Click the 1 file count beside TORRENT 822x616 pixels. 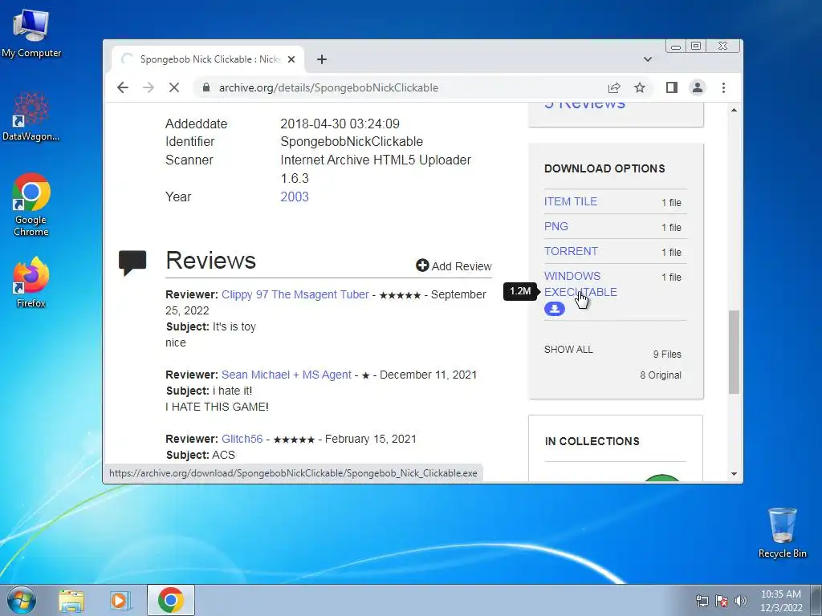(671, 253)
